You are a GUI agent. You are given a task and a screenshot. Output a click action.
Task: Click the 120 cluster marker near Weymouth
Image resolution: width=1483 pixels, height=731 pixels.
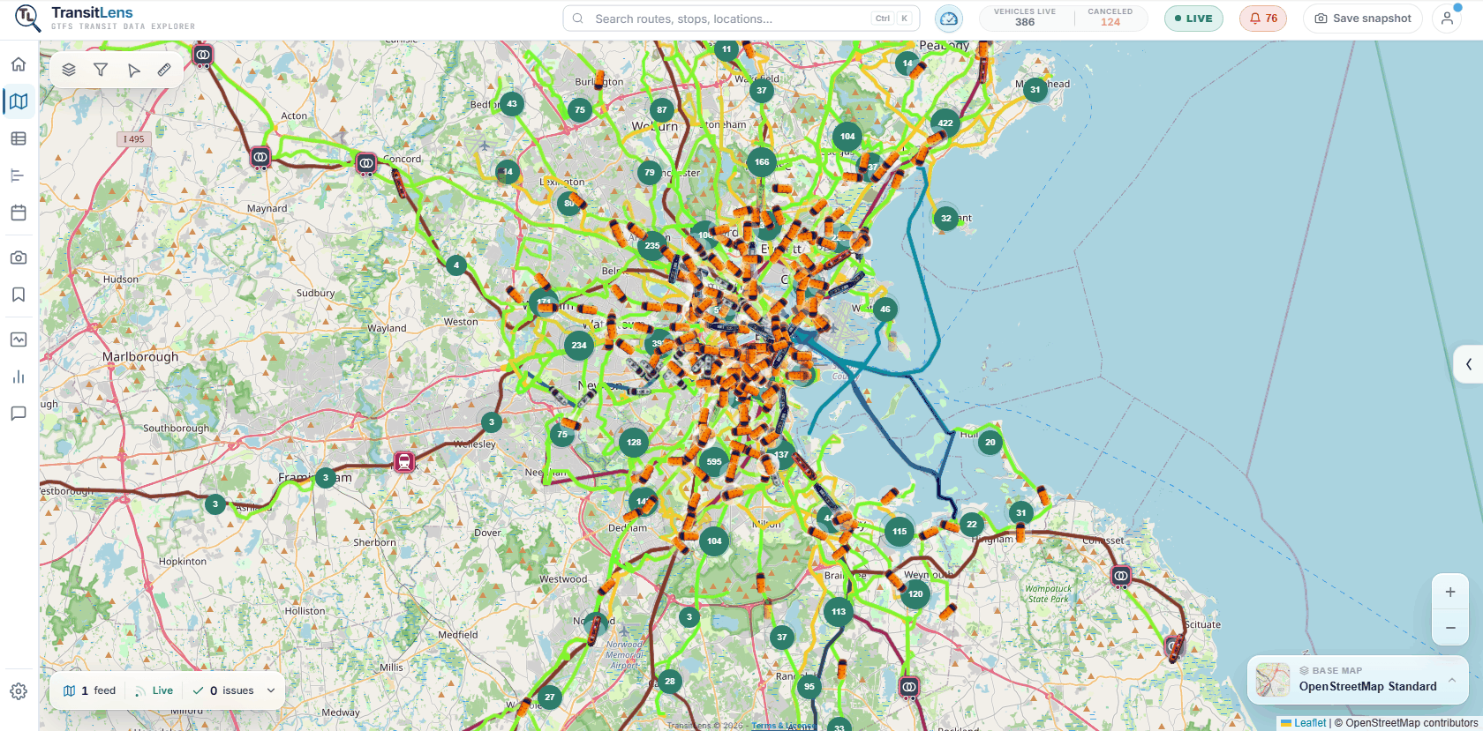click(x=915, y=593)
